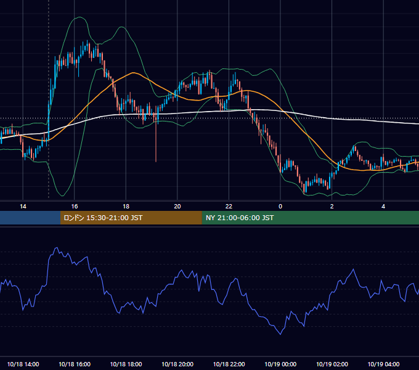The image size is (419, 370).
Task: Click the 0 hour label on price chart
Action: [280, 207]
